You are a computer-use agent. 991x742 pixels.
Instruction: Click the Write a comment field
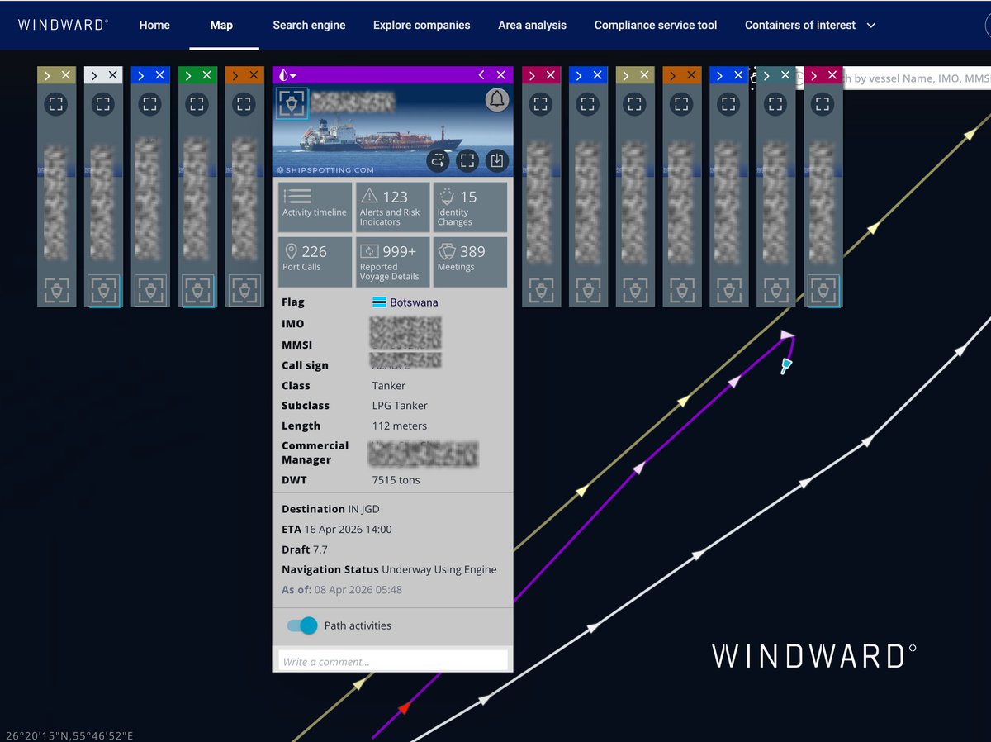393,661
